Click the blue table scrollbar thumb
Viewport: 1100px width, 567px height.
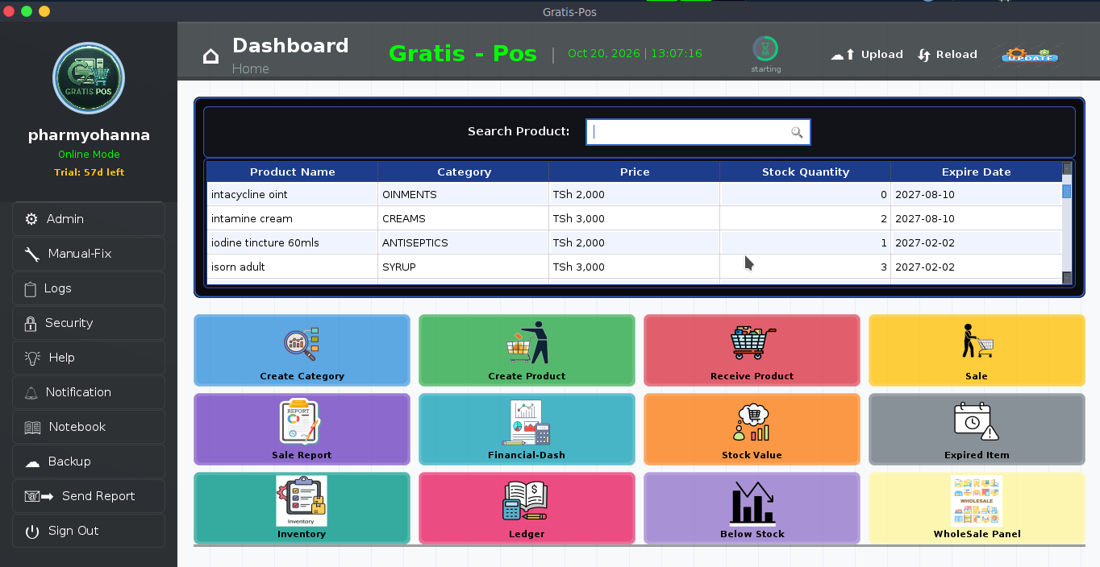[1067, 192]
